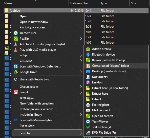This screenshot has width=150, height=138.
Task: Expand the Include in library submenu arrow
Action: tap(81, 115)
